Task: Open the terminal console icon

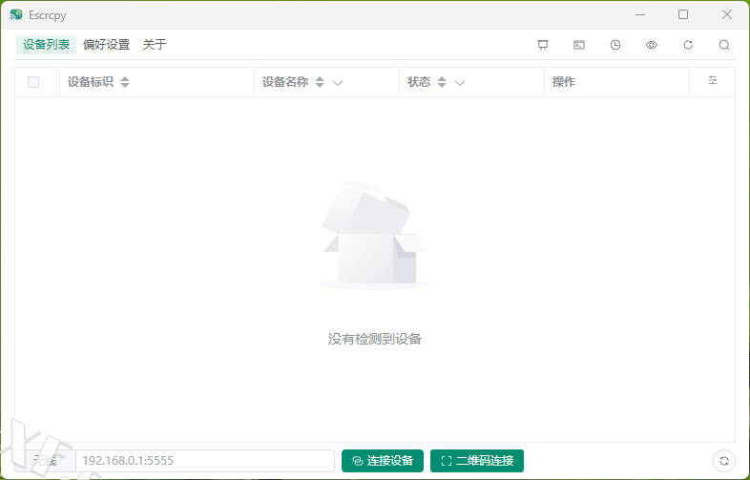Action: coord(579,45)
